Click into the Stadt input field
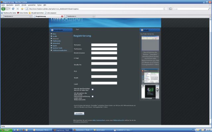The width and height of the screenshot is (212, 132). (104, 77)
